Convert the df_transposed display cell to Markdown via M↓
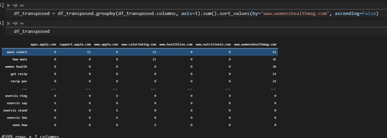The width and height of the screenshot is (387, 138). (22, 24)
